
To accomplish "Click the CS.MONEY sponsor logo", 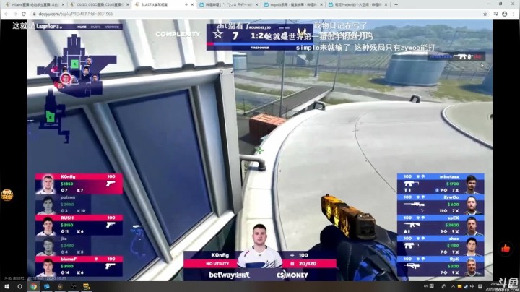I will [x=292, y=275].
